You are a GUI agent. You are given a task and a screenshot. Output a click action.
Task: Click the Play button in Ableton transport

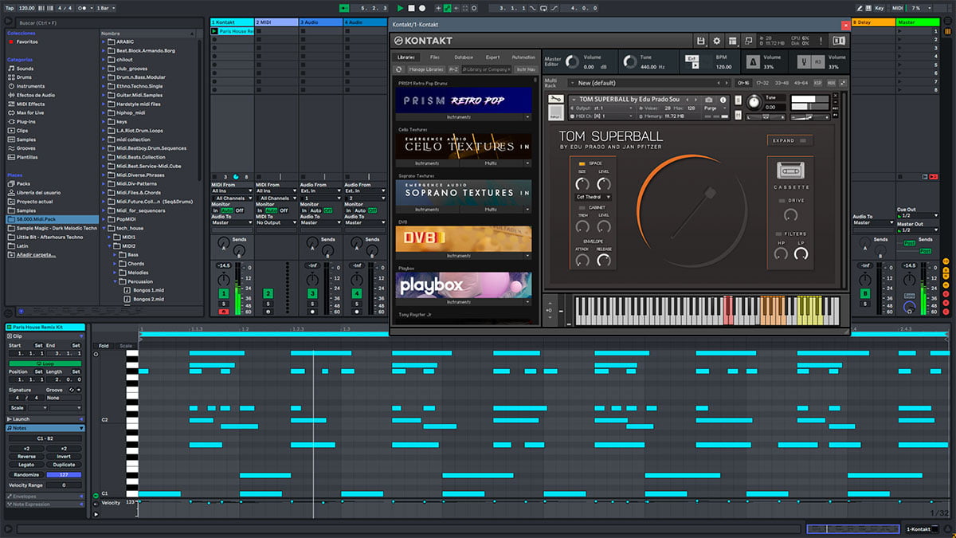400,8
